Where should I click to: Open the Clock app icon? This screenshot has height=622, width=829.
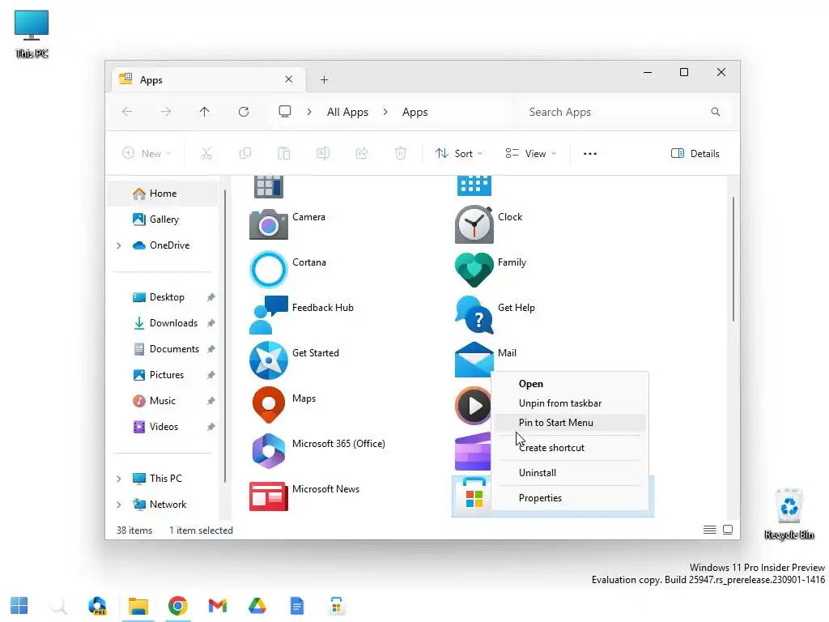pyautogui.click(x=474, y=224)
